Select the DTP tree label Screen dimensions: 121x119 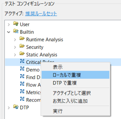pos(24,108)
